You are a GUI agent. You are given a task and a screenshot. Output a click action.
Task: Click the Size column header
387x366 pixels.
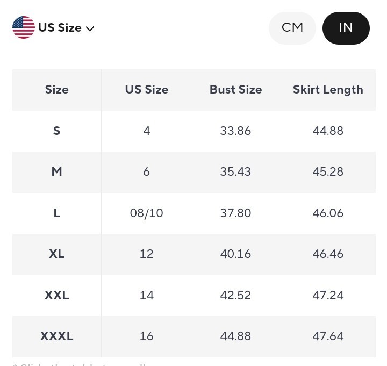(x=57, y=90)
